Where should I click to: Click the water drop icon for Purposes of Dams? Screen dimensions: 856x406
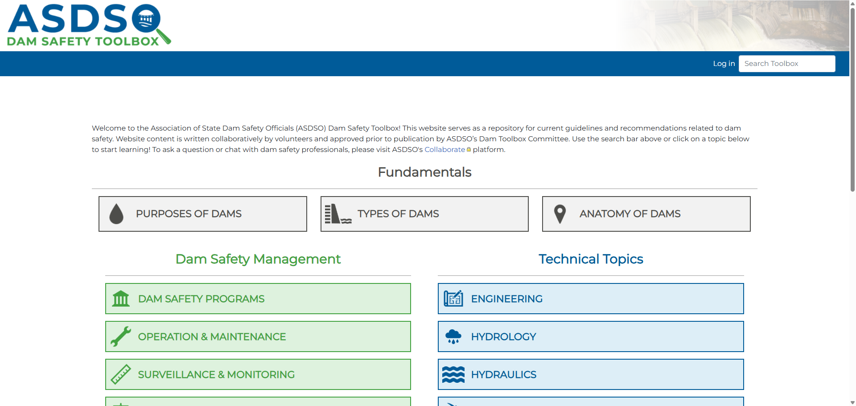pos(116,214)
